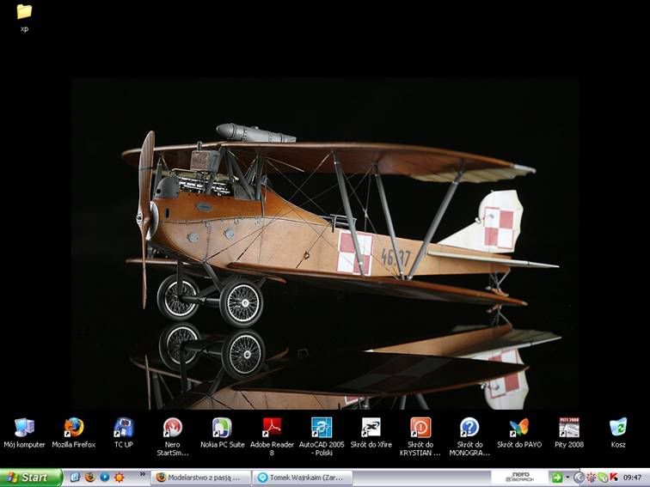This screenshot has width=650, height=487.
Task: Open the Skrót do KRYSTIAN shortcut
Action: (420, 427)
